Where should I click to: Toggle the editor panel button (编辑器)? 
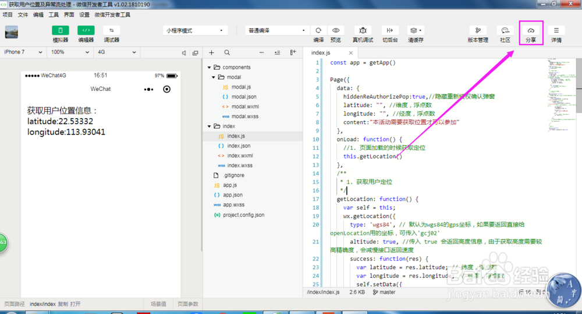tap(86, 30)
